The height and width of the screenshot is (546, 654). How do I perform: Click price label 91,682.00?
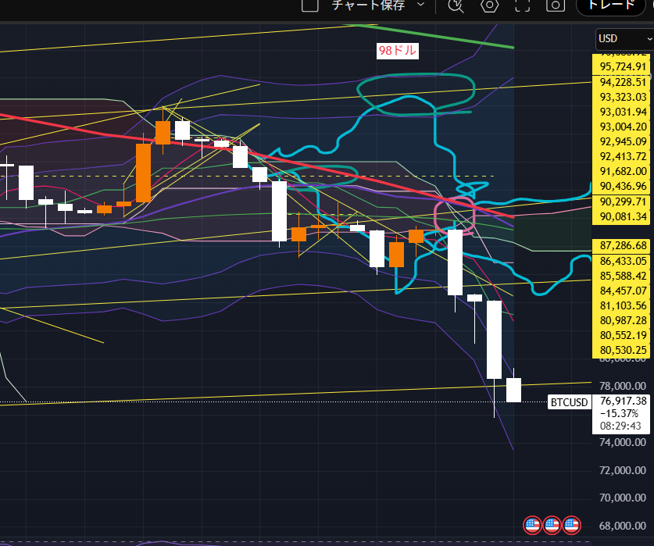[x=622, y=171]
